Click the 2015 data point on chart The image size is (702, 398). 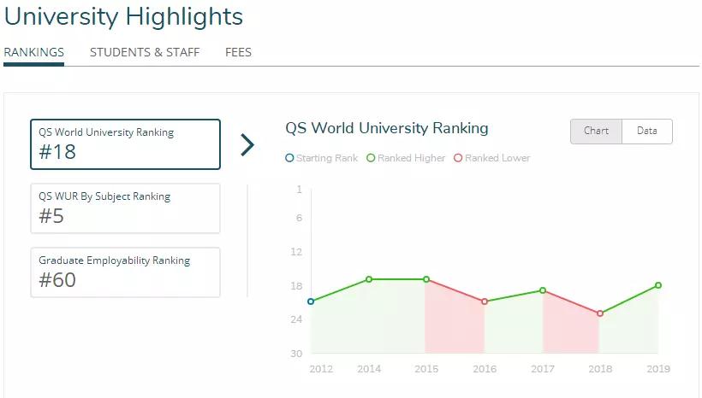[426, 279]
